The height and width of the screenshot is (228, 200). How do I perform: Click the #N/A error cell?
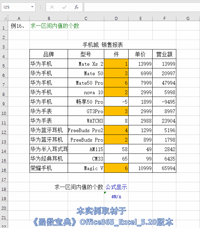(x=116, y=196)
